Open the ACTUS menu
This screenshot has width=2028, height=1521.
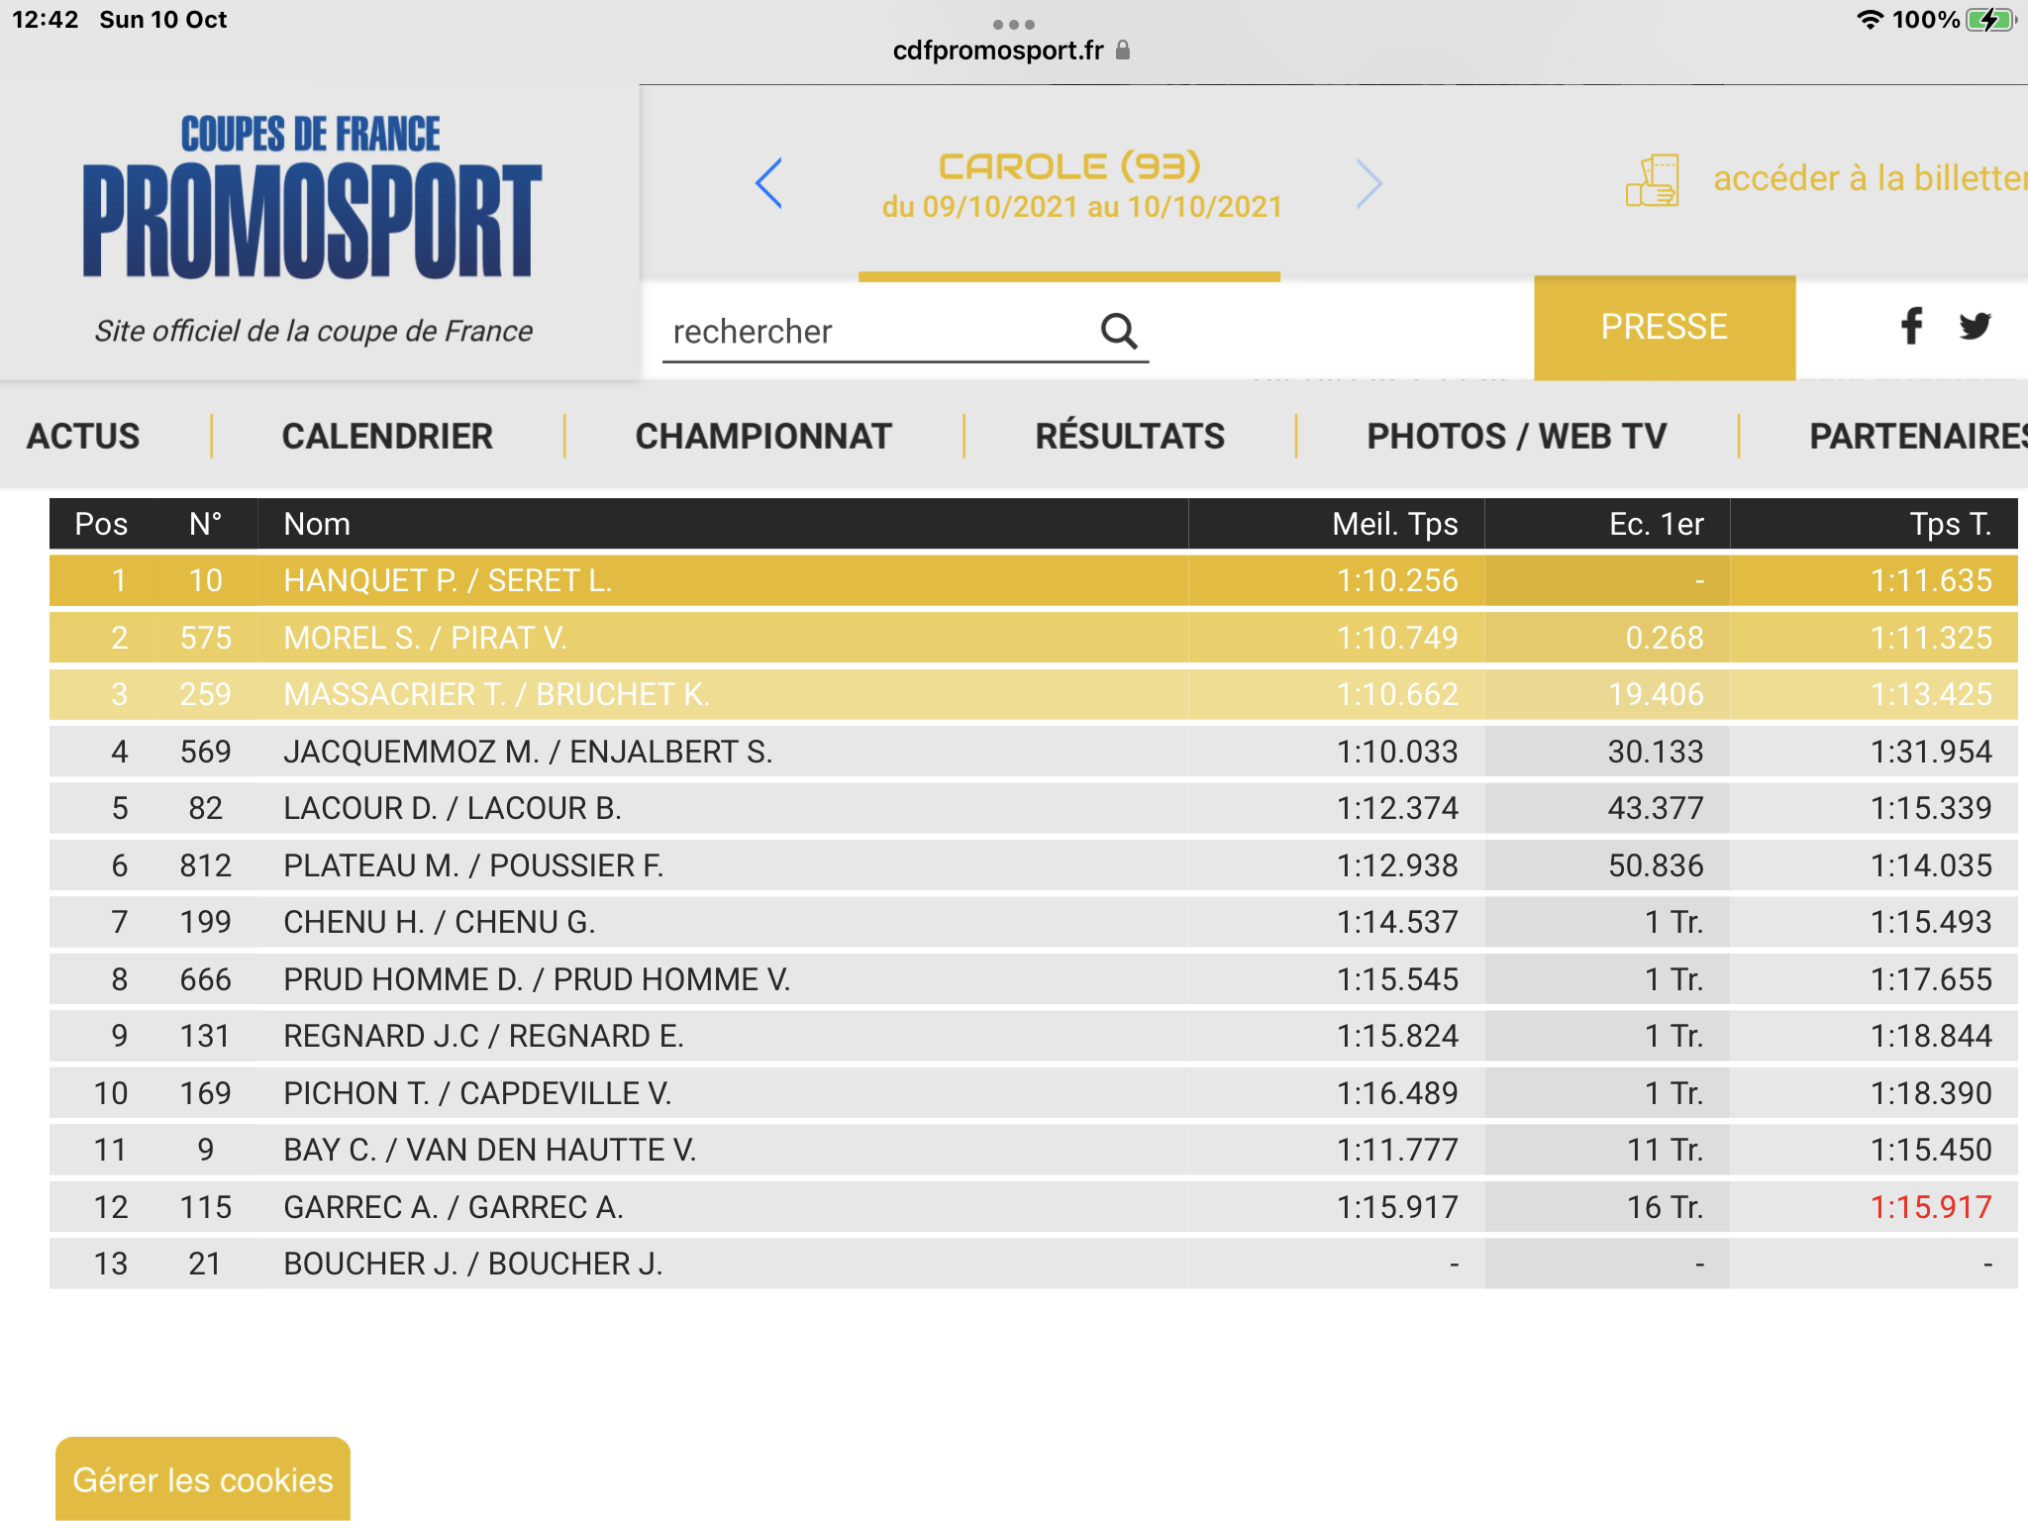83,437
